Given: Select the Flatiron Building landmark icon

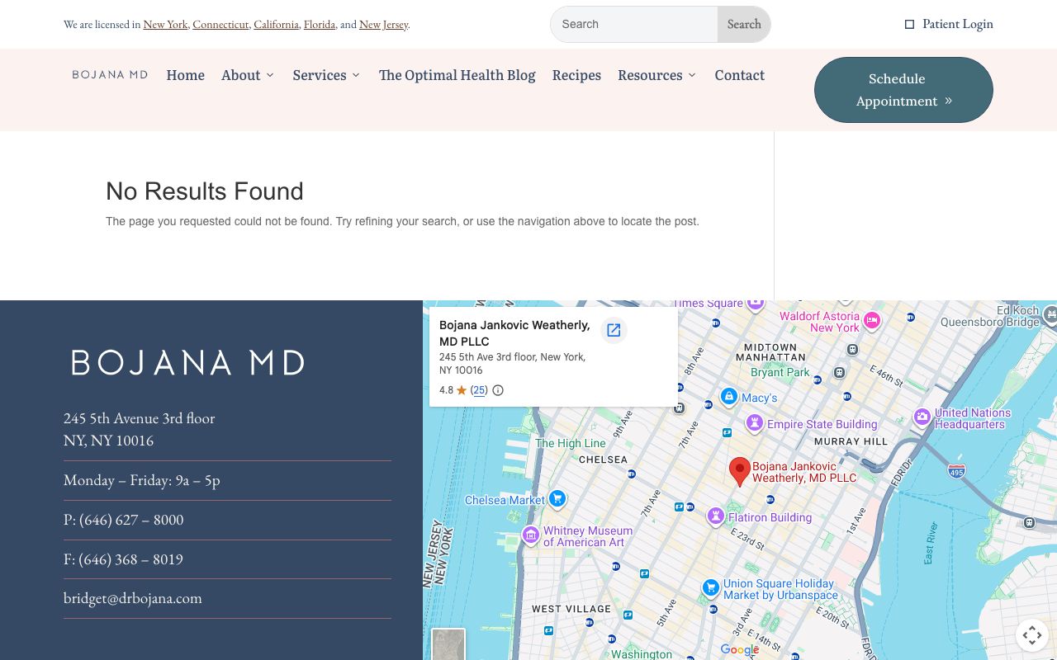Looking at the screenshot, I should click(715, 516).
